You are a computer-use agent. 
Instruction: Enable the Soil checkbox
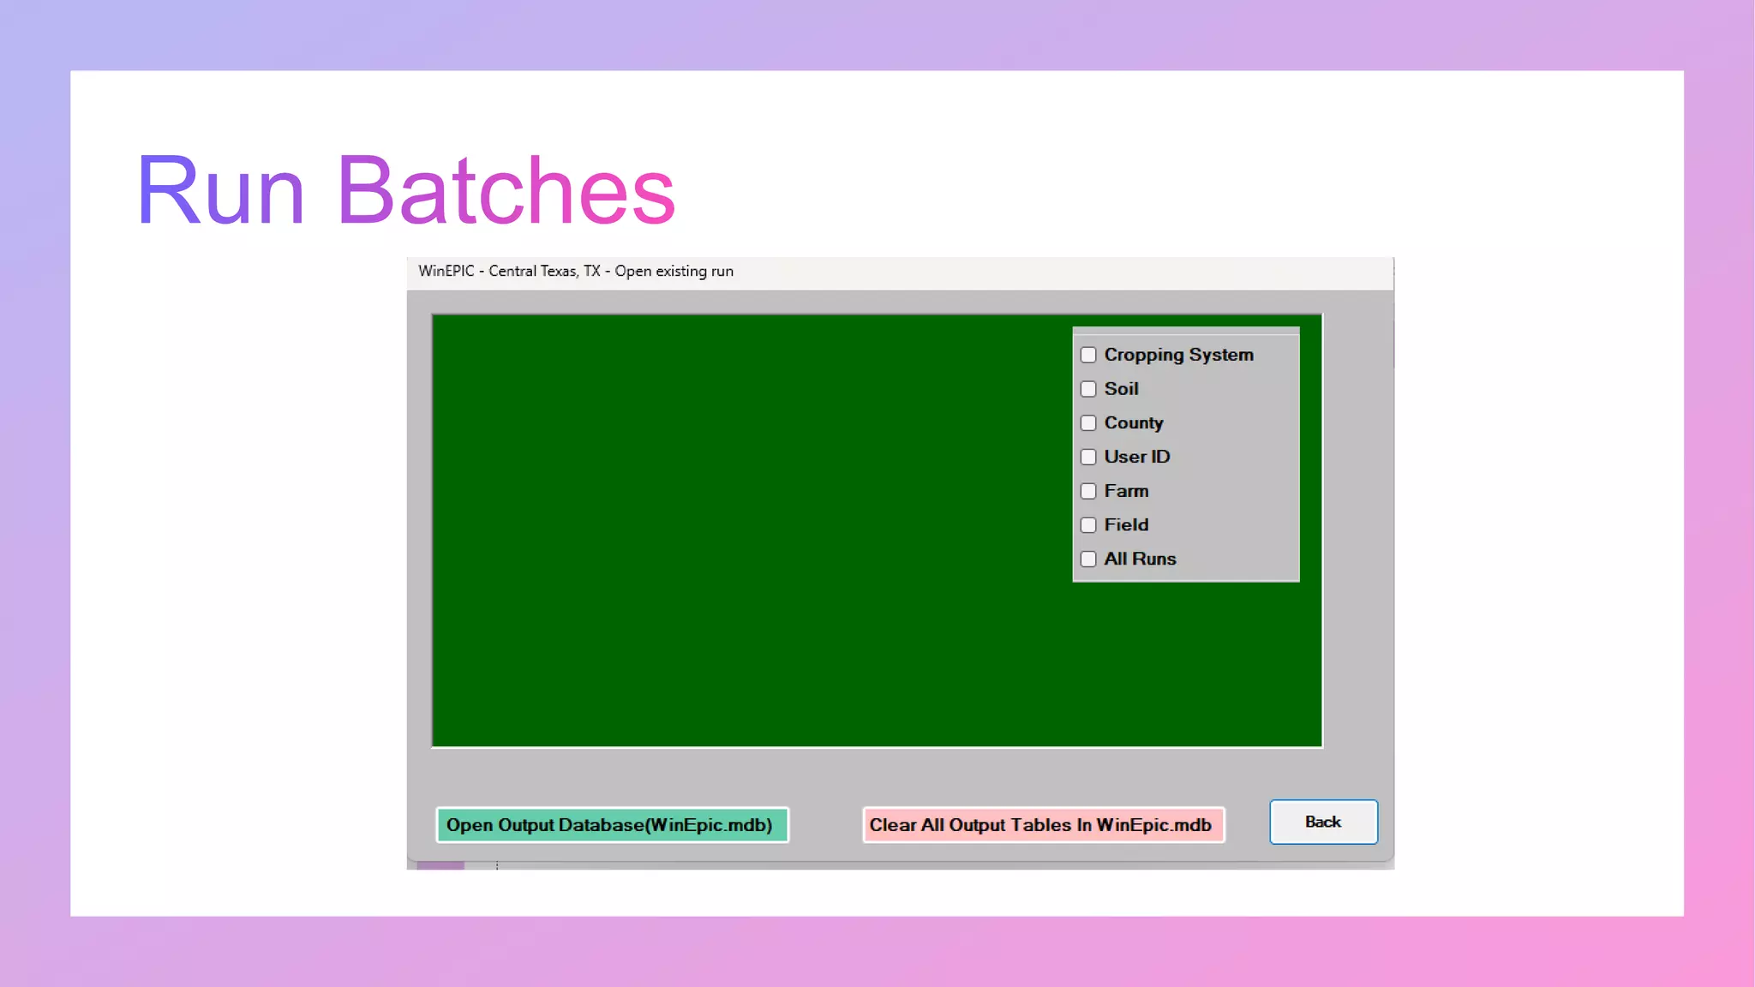point(1088,389)
